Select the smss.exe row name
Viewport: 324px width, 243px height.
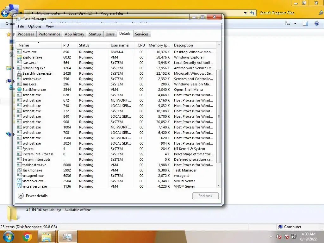29,84
